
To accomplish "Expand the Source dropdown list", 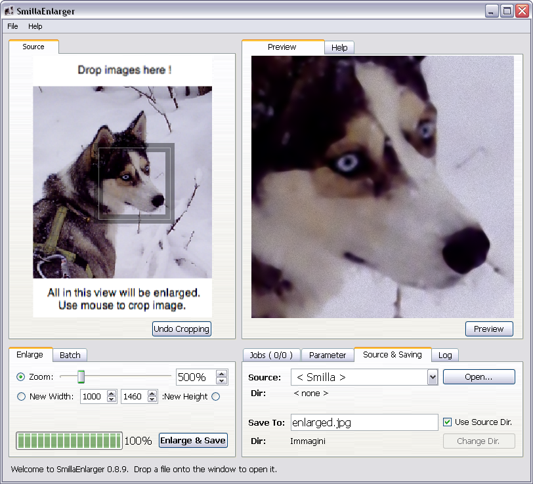I will (x=432, y=377).
